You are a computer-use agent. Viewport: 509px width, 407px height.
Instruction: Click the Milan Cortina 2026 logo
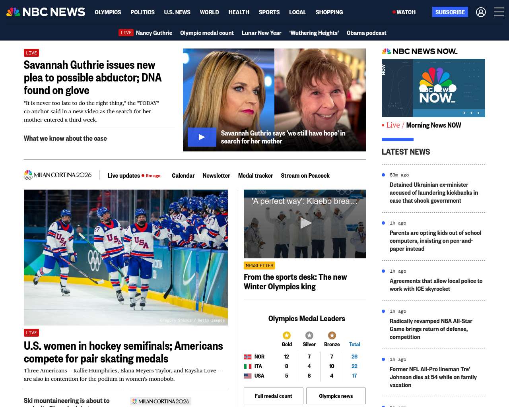pyautogui.click(x=58, y=175)
